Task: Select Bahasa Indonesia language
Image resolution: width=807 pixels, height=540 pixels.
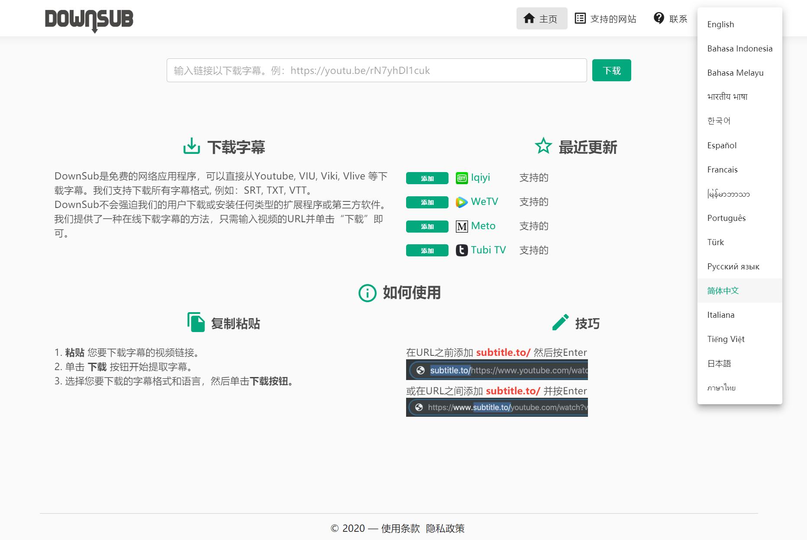Action: click(x=740, y=48)
